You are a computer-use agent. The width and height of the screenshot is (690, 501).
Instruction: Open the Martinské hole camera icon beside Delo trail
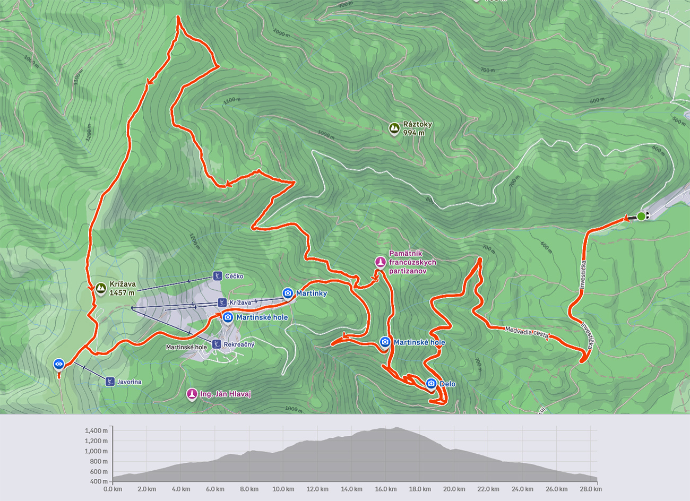pyautogui.click(x=385, y=342)
